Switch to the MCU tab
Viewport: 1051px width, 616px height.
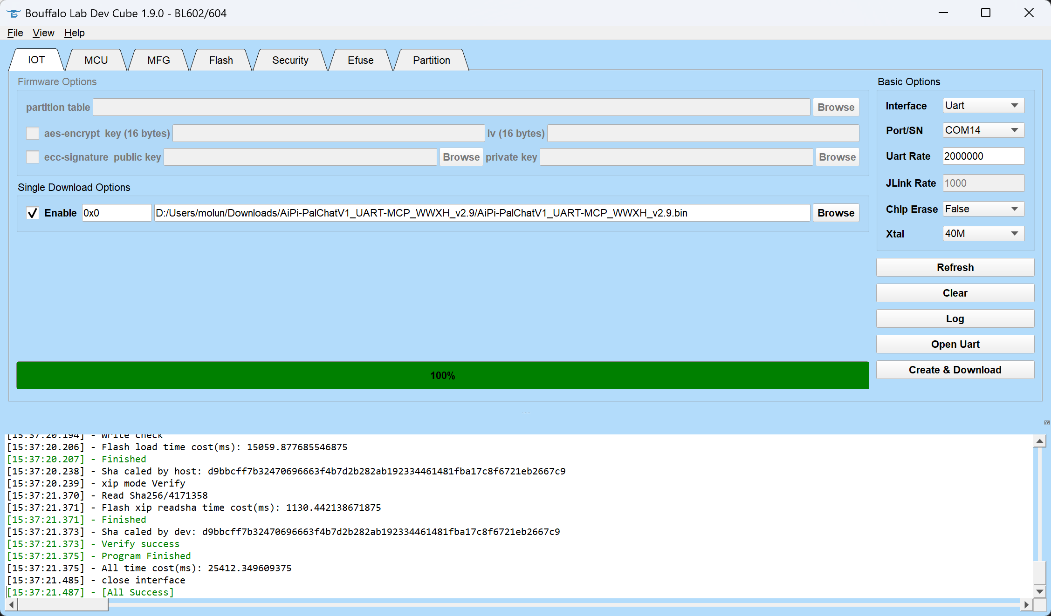(x=96, y=60)
